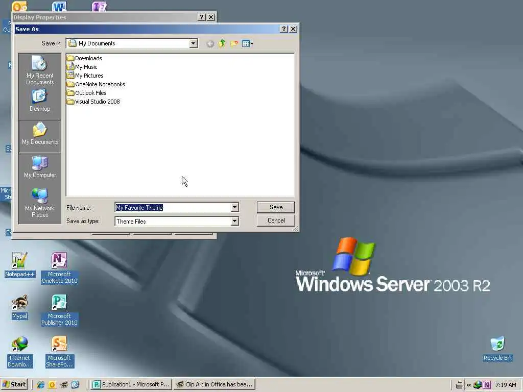Launch Mypal from Quick Launch
The height and width of the screenshot is (392, 523).
(64, 385)
